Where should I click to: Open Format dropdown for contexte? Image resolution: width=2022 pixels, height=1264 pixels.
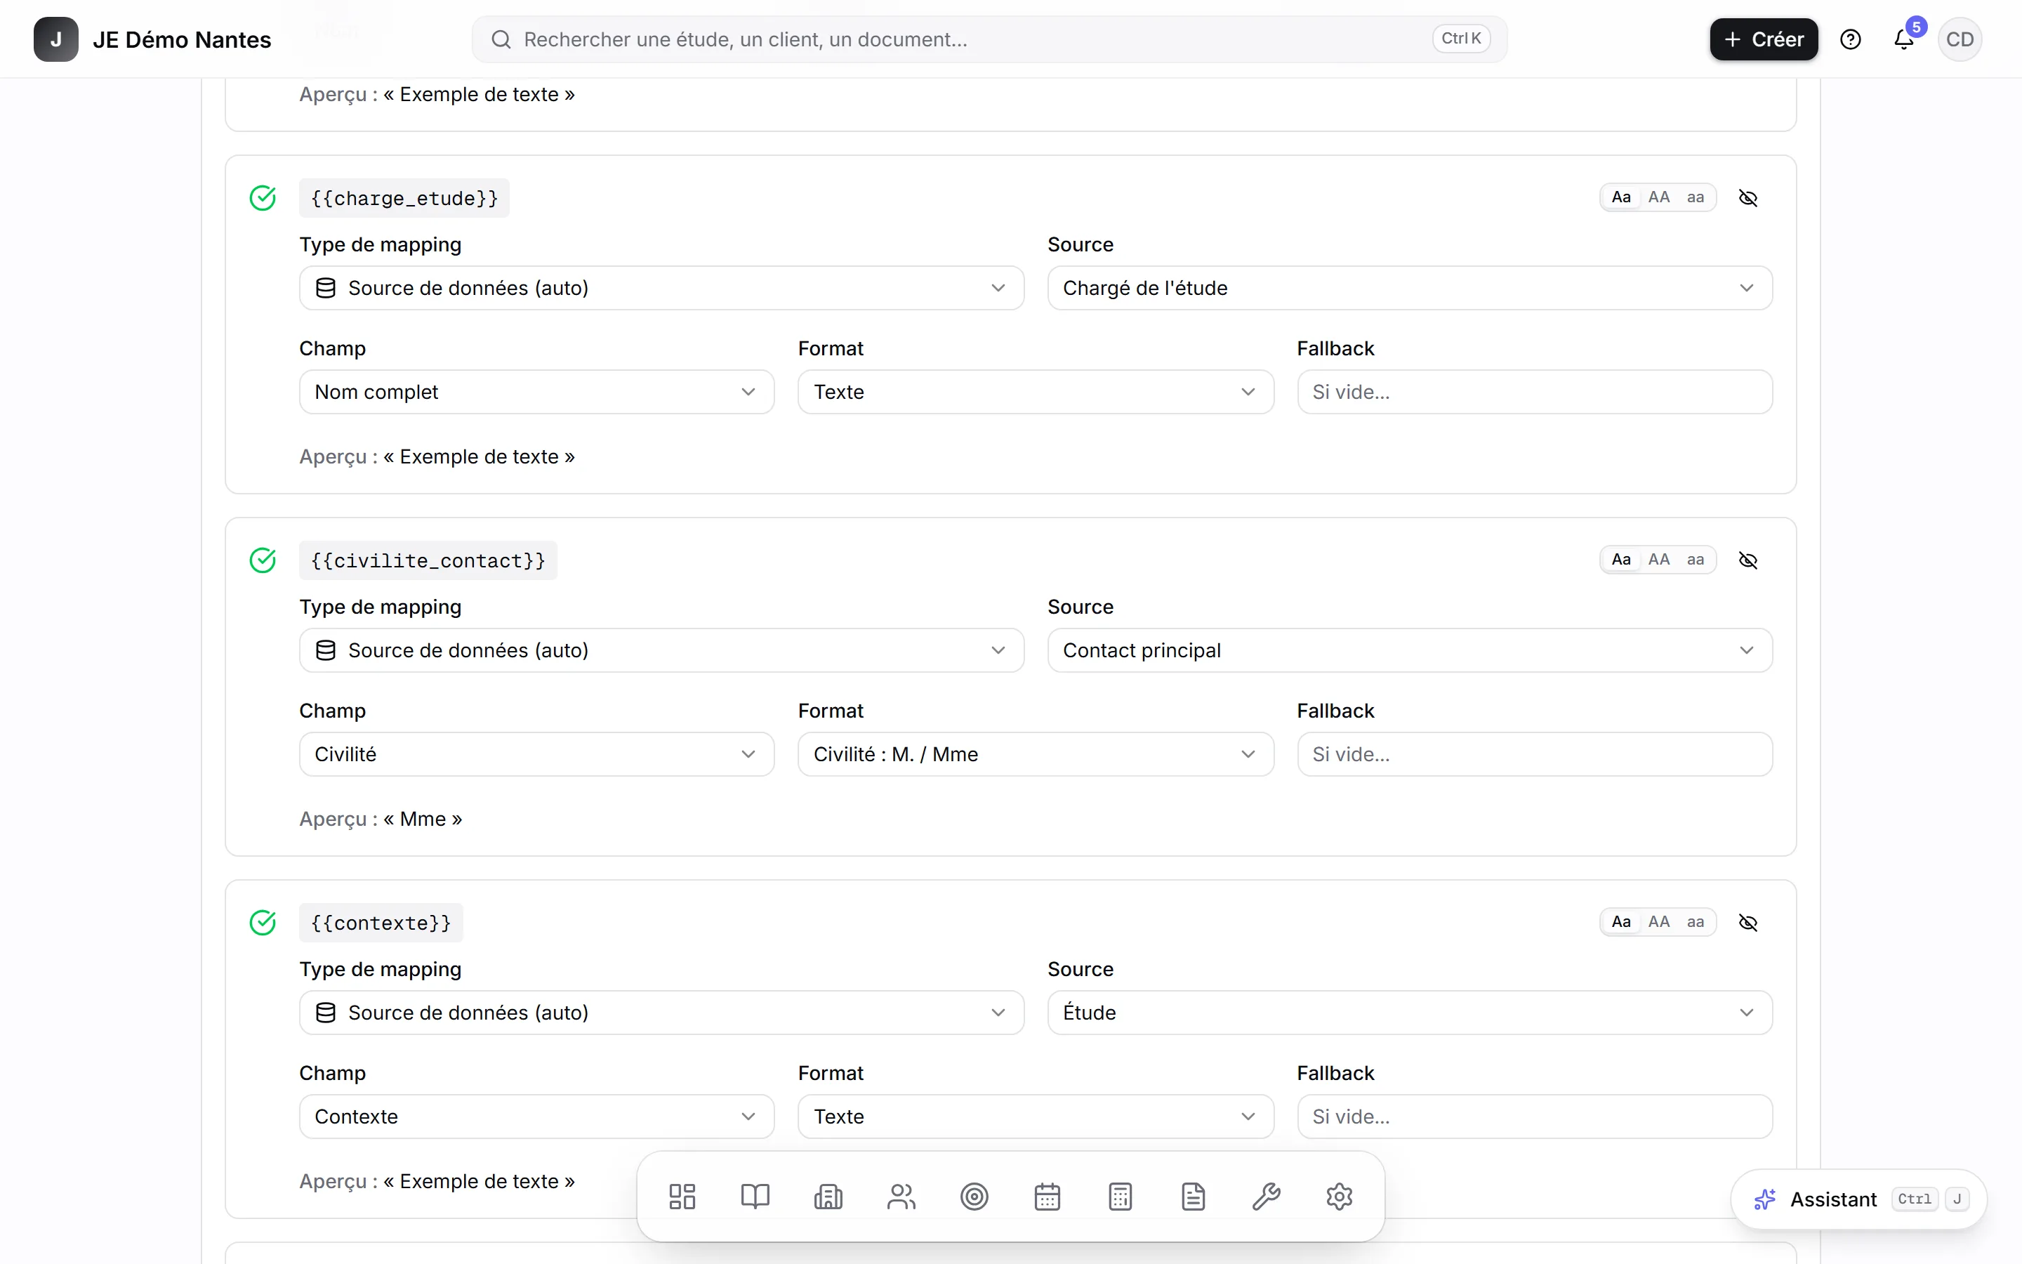[1036, 1117]
